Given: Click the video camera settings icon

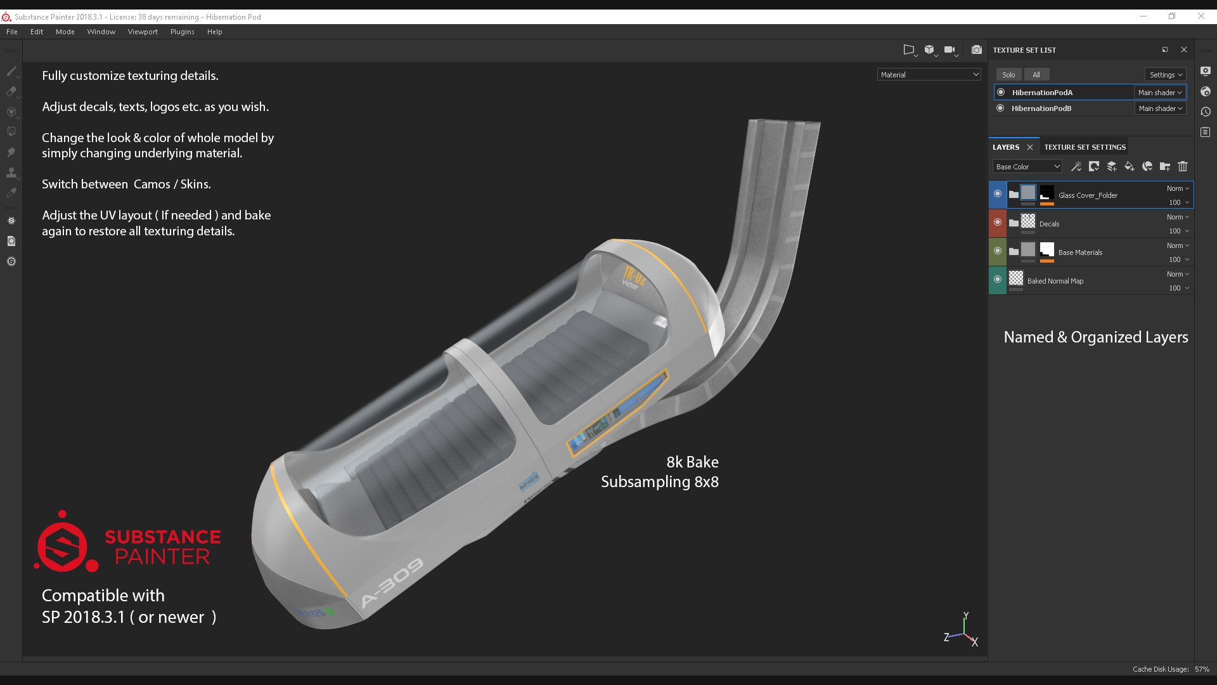Looking at the screenshot, I should (950, 49).
